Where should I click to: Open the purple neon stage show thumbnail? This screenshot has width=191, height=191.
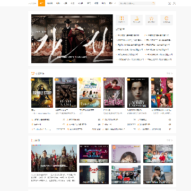pos(94,154)
